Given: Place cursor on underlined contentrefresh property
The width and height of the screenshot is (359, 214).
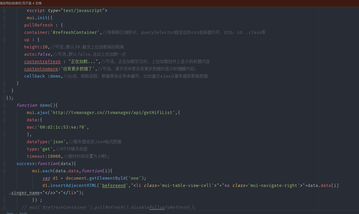Looking at the screenshot, I should [x=42, y=62].
